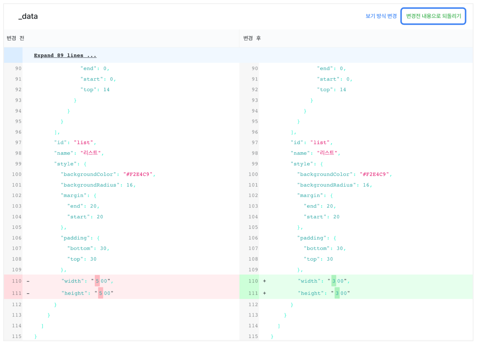This screenshot has height=345, width=477.
Task: Click line number 115 in right gutter
Action: tap(253, 336)
